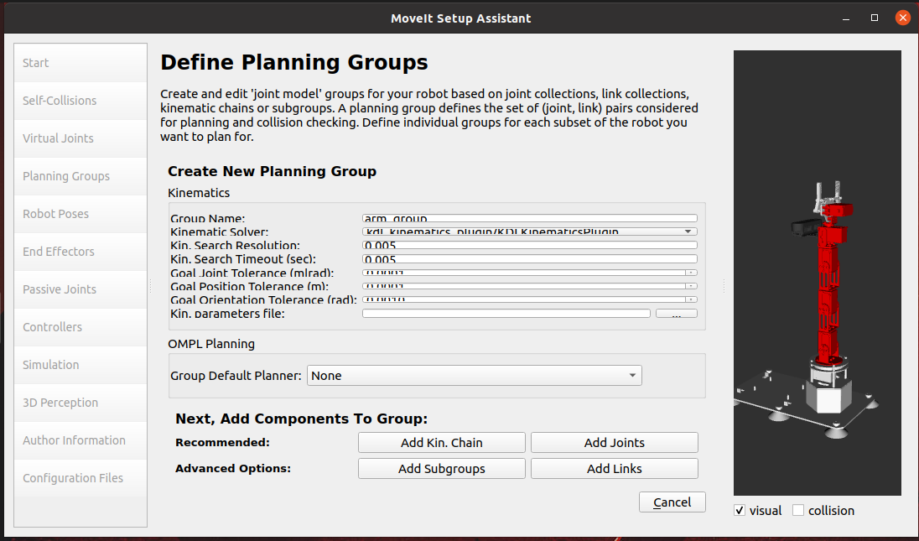Edit Kin. Search Resolution field
The image size is (919, 541).
(x=530, y=245)
